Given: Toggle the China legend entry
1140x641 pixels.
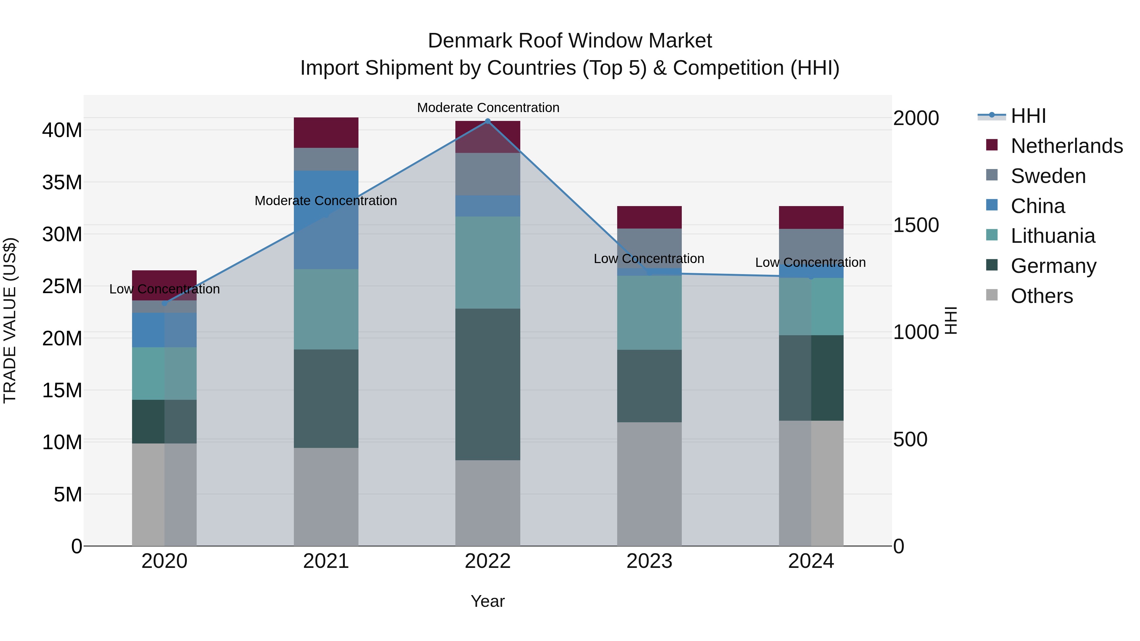Looking at the screenshot, I should [x=1025, y=206].
